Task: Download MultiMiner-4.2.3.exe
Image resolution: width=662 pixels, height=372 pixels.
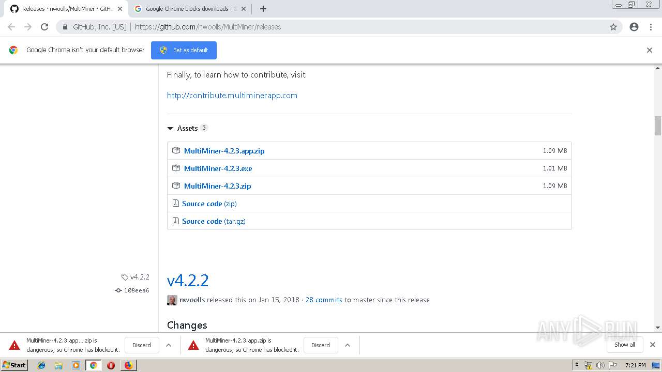Action: (218, 168)
